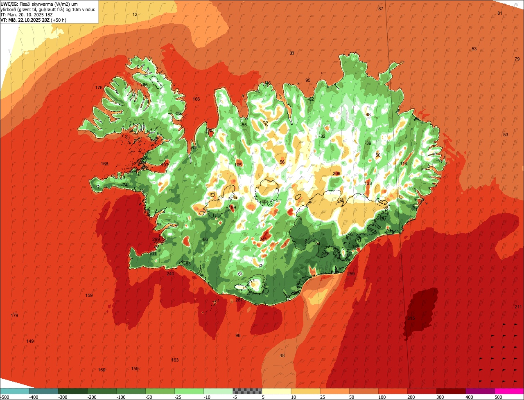Select the red-orange 100 legend swatch

click(392, 391)
